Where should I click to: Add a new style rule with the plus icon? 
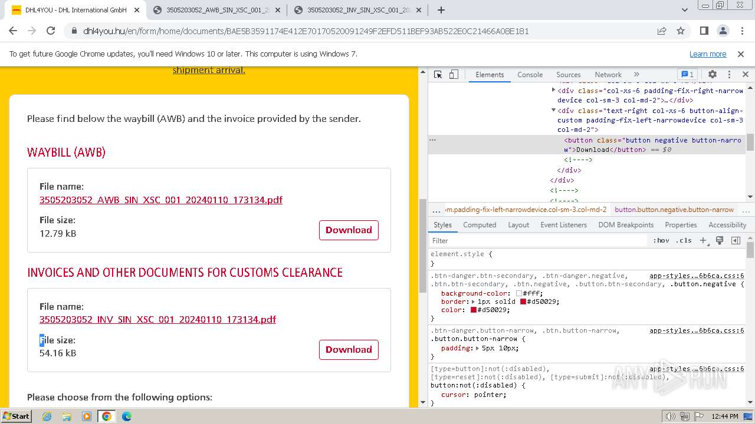703,240
